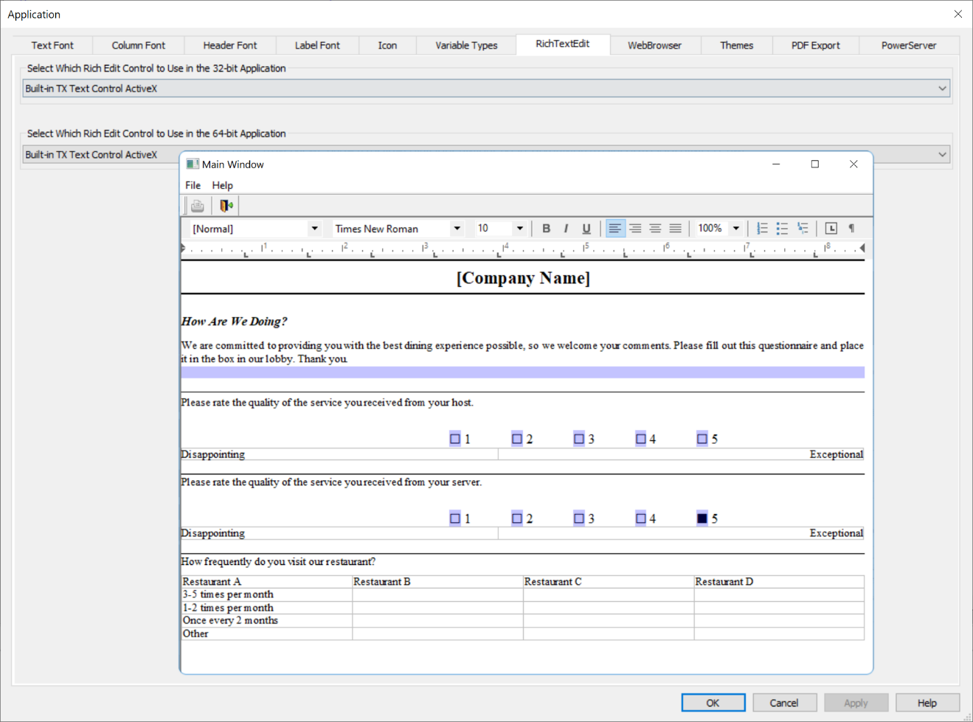Apply numbered list formatting
This screenshot has height=722, width=973.
coord(762,228)
